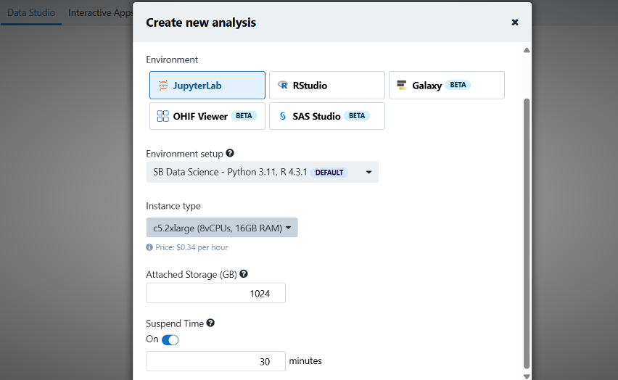This screenshot has height=380, width=618.
Task: Click the Environment setup help icon
Action: (x=230, y=153)
